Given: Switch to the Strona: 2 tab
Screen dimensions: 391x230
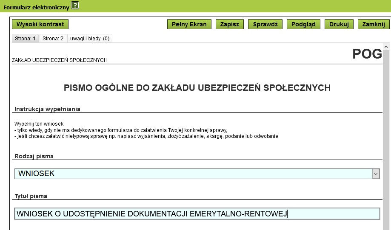Looking at the screenshot, I should [53, 39].
